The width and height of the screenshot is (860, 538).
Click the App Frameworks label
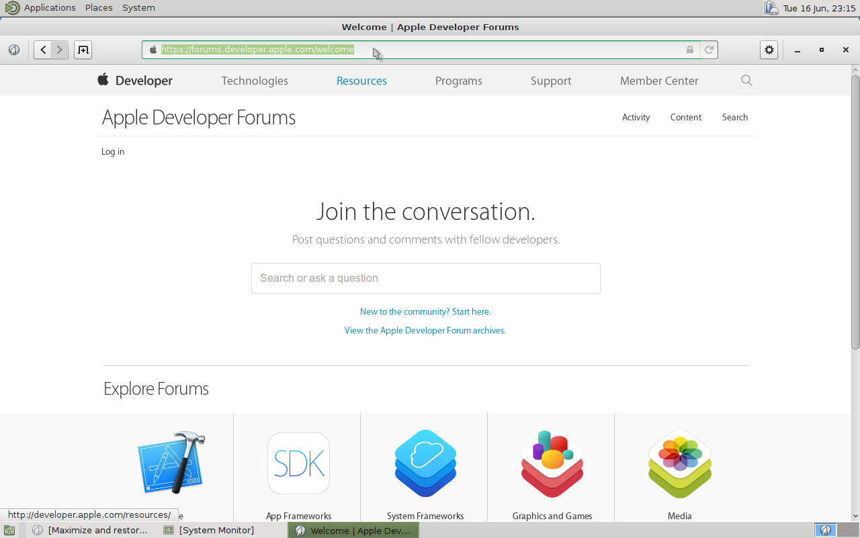click(298, 516)
